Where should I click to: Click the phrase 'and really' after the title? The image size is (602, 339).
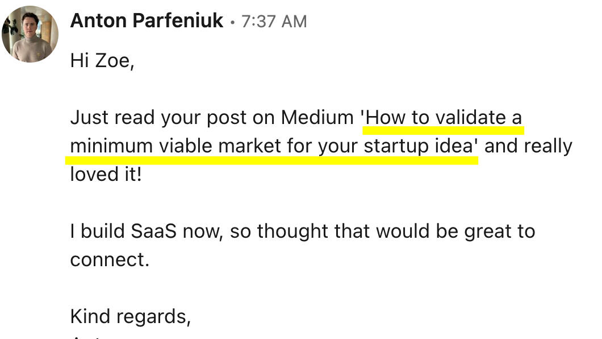528,146
